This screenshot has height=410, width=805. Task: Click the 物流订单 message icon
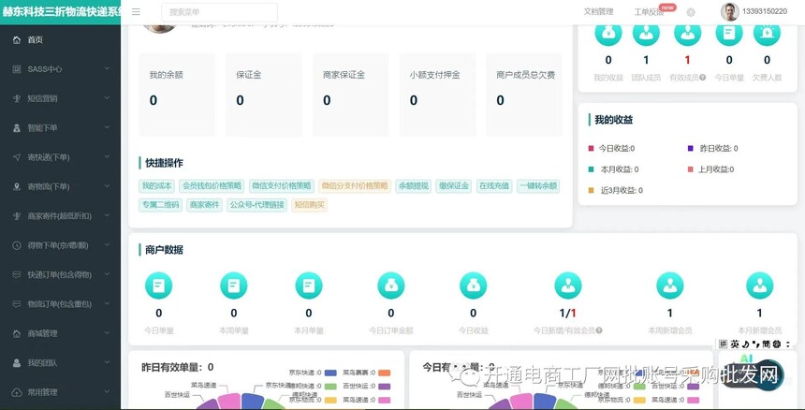tap(17, 304)
